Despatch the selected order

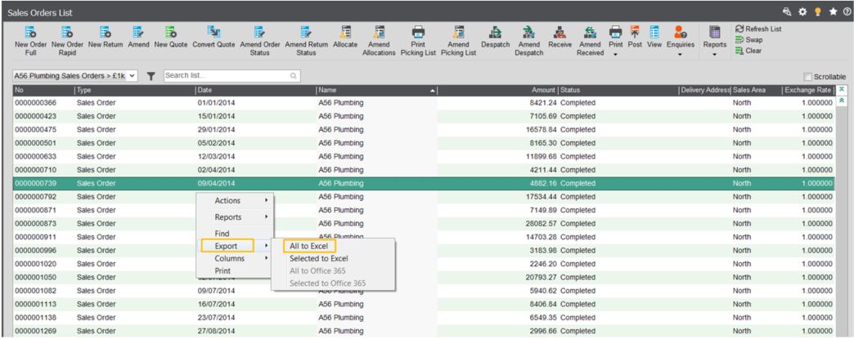495,37
